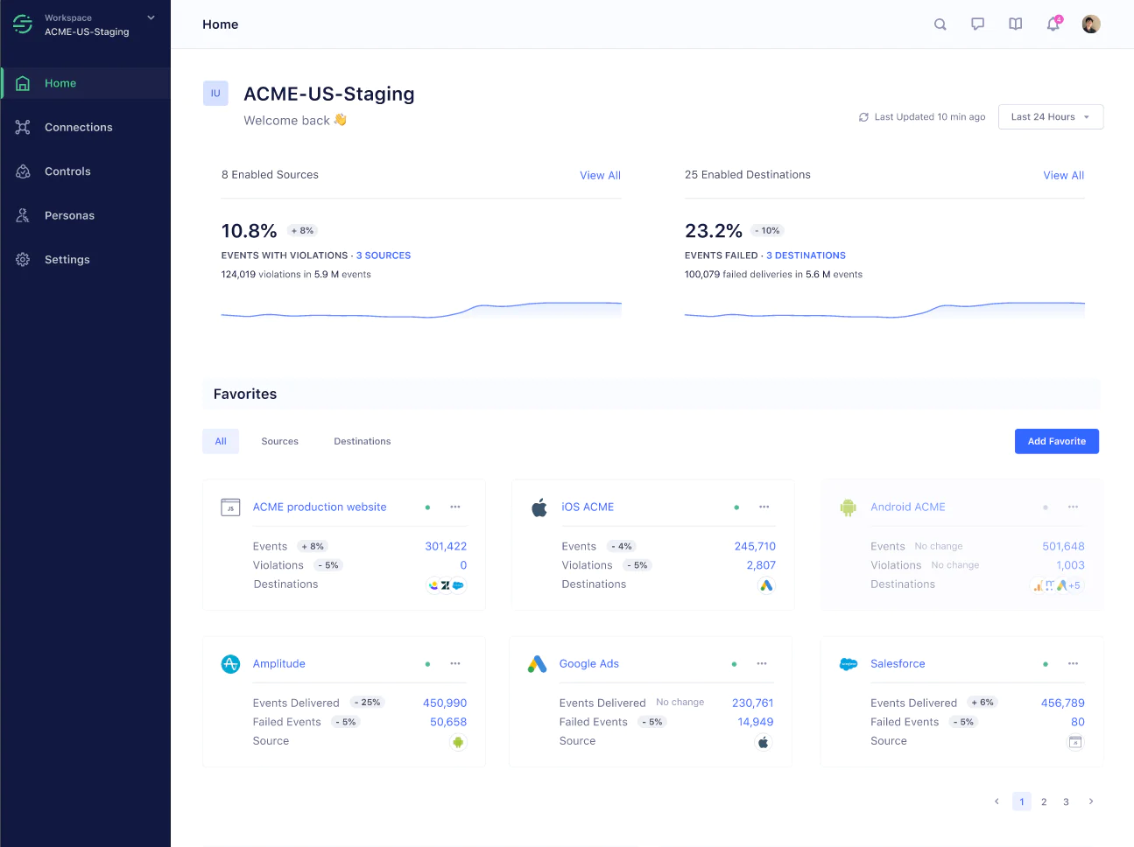This screenshot has height=847, width=1134.
Task: Open Settings from the sidebar
Action: pyautogui.click(x=67, y=259)
